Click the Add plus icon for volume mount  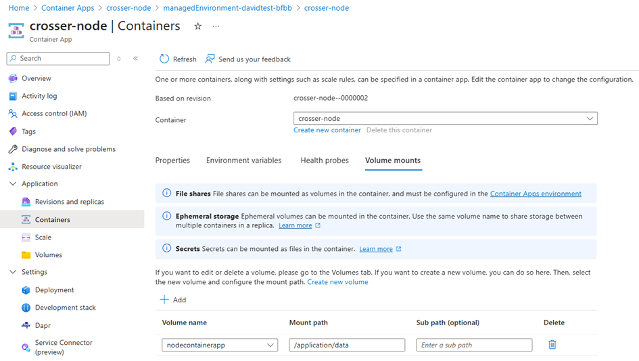coord(164,300)
